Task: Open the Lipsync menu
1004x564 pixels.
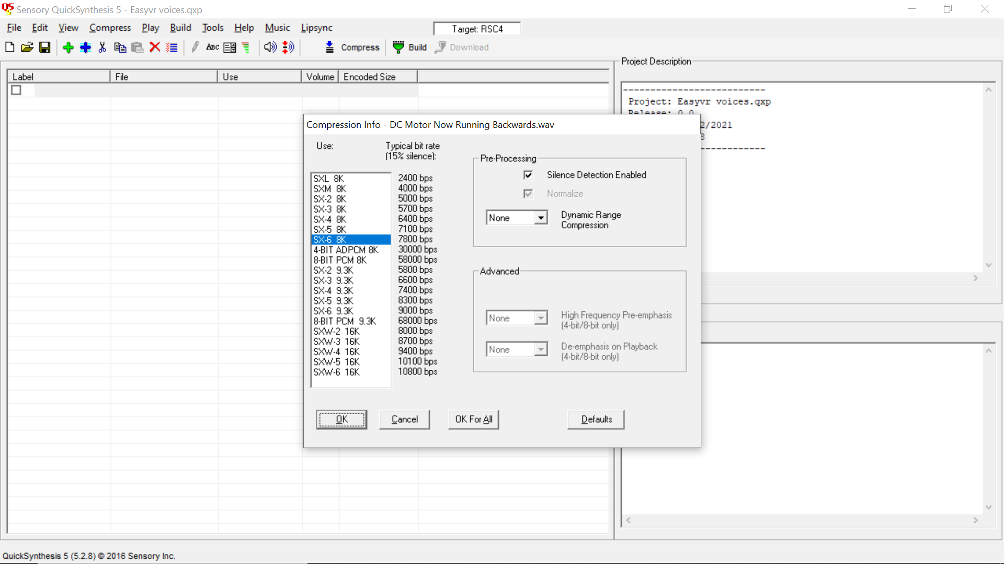Action: coord(316,28)
